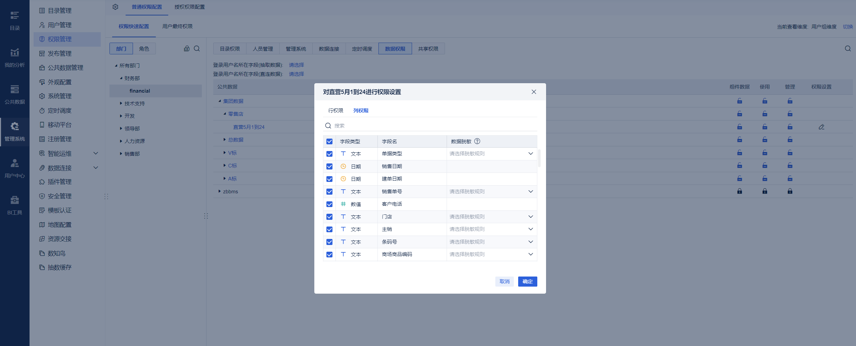Toggle the 使用 lock for the 零售店 row
856x346 pixels.
coord(765,114)
